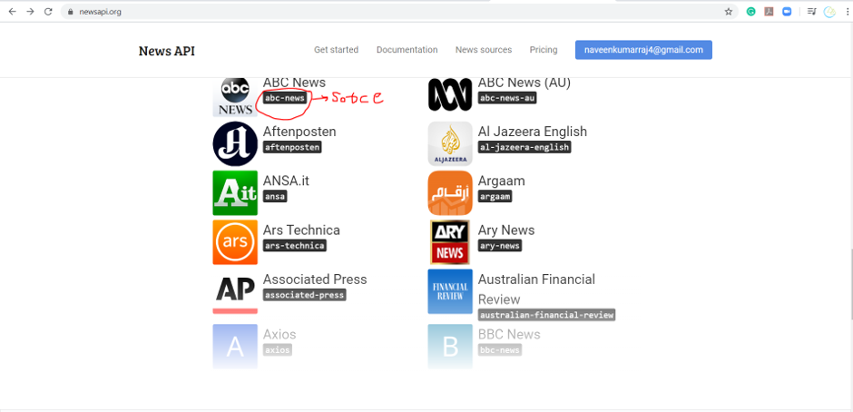The height and width of the screenshot is (412, 853).
Task: Open the Zoom extension icon
Action: pos(787,12)
